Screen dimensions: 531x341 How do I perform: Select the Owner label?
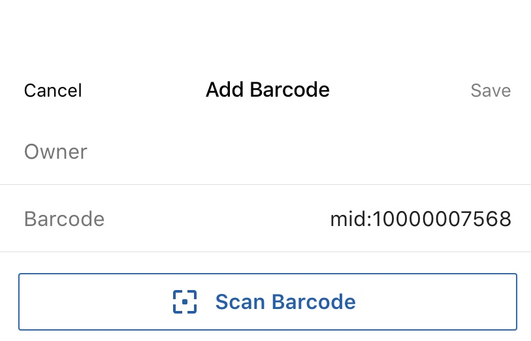(x=56, y=152)
